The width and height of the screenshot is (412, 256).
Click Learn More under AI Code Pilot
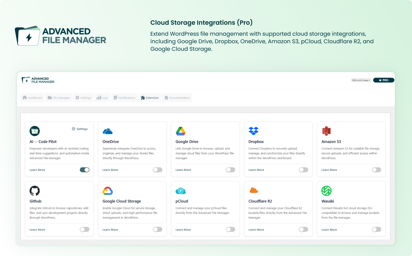(37, 170)
